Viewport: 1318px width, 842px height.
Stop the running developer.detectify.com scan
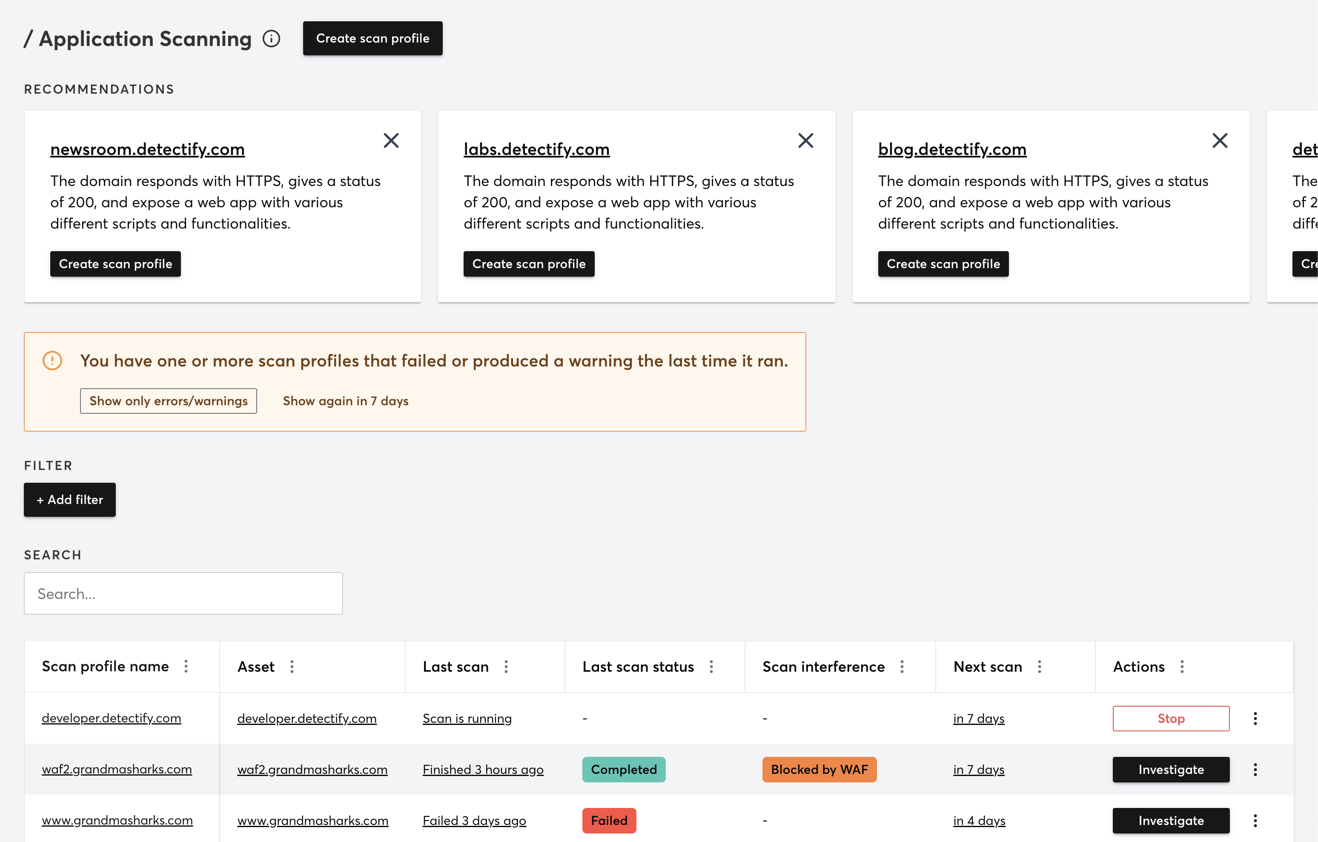click(x=1171, y=718)
